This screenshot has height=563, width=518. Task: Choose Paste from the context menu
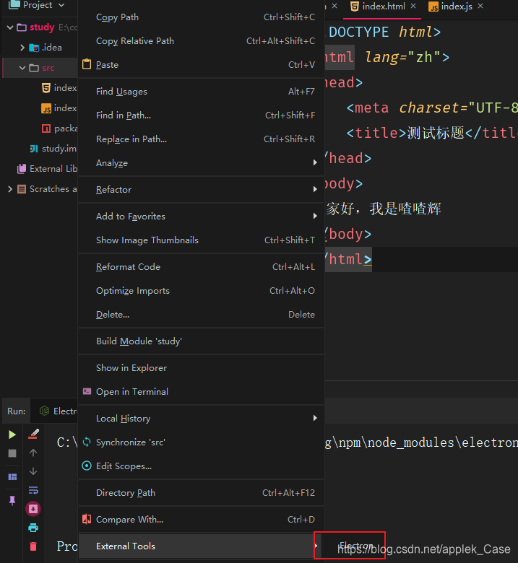click(x=202, y=65)
